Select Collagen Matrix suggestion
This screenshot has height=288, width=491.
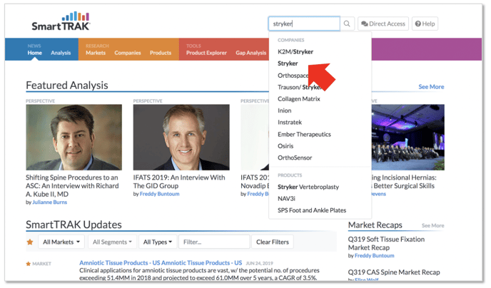[299, 99]
